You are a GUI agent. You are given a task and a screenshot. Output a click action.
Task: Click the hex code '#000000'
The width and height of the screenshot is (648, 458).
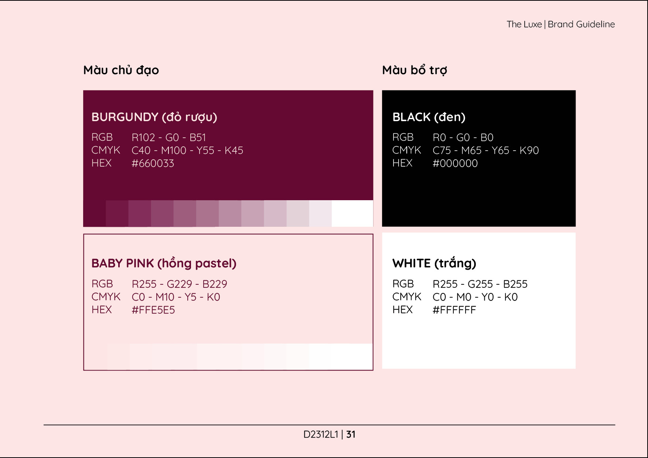coord(455,163)
